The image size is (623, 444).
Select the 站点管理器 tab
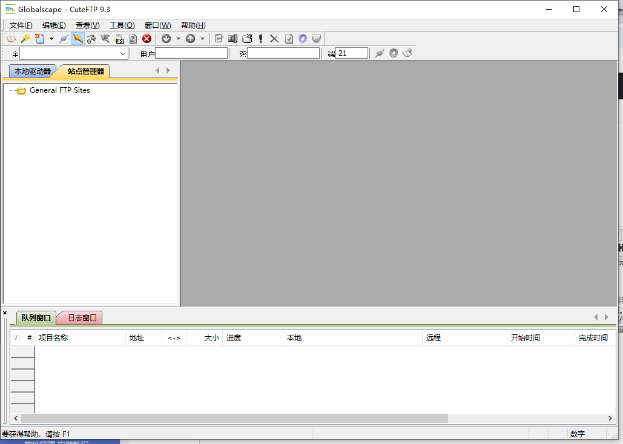[x=86, y=71]
